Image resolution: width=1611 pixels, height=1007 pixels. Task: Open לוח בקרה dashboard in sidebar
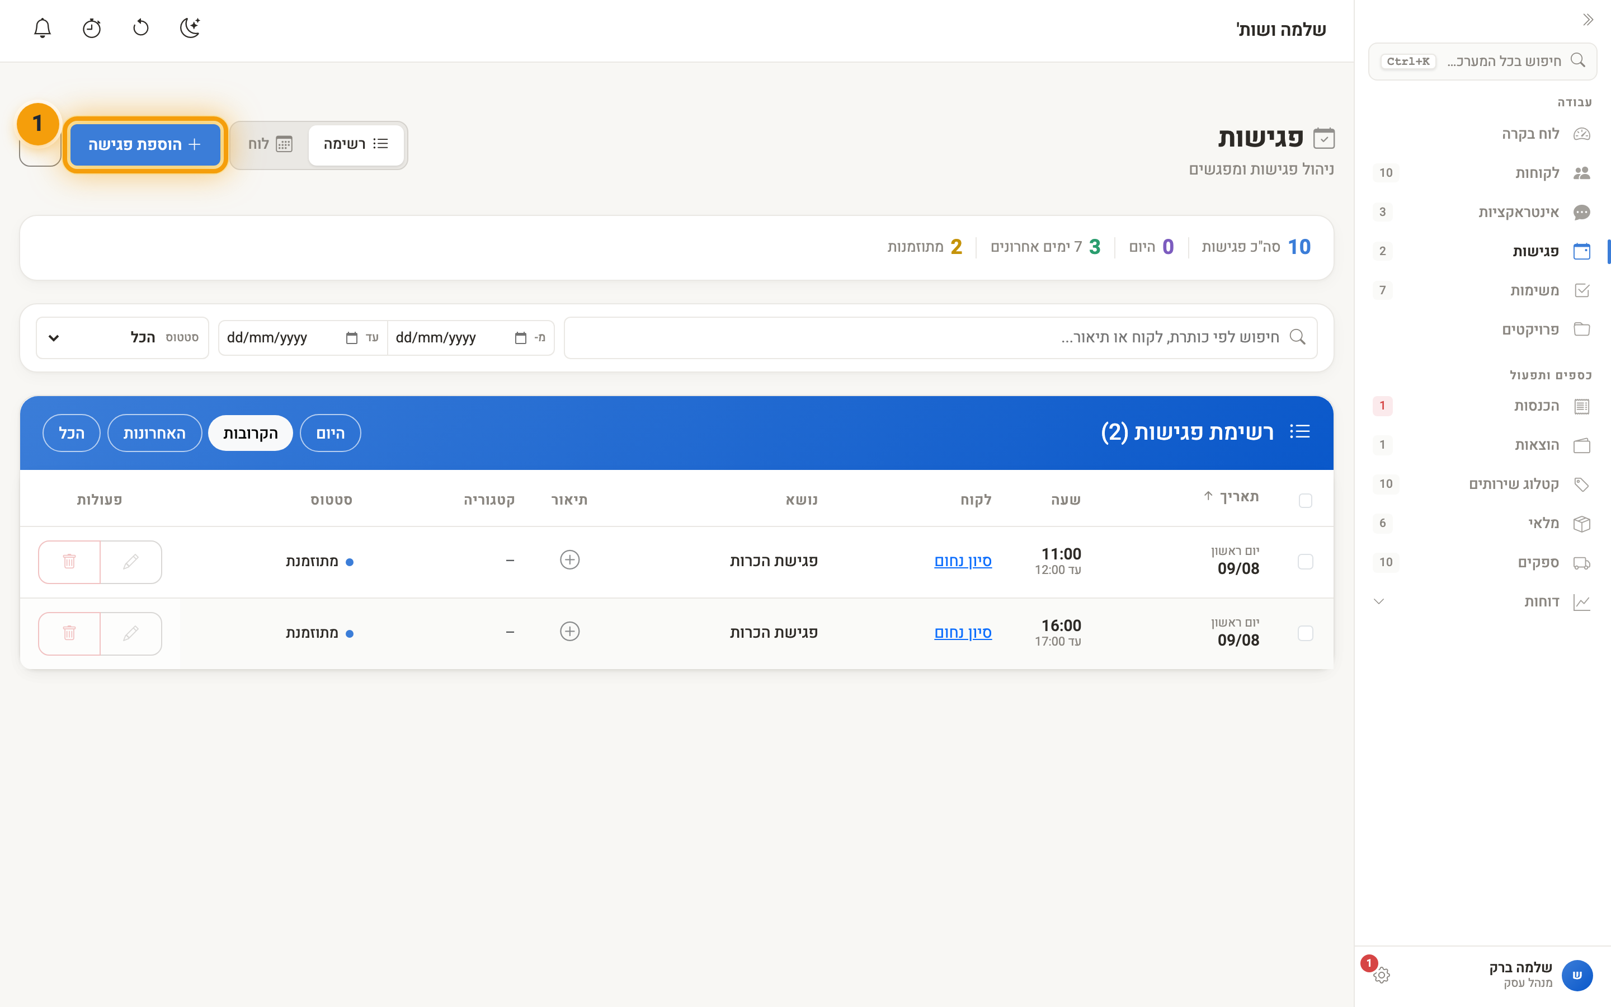(x=1482, y=134)
